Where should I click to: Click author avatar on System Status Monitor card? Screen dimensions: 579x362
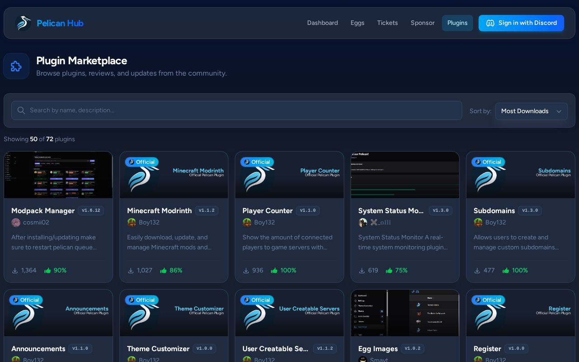(x=363, y=222)
